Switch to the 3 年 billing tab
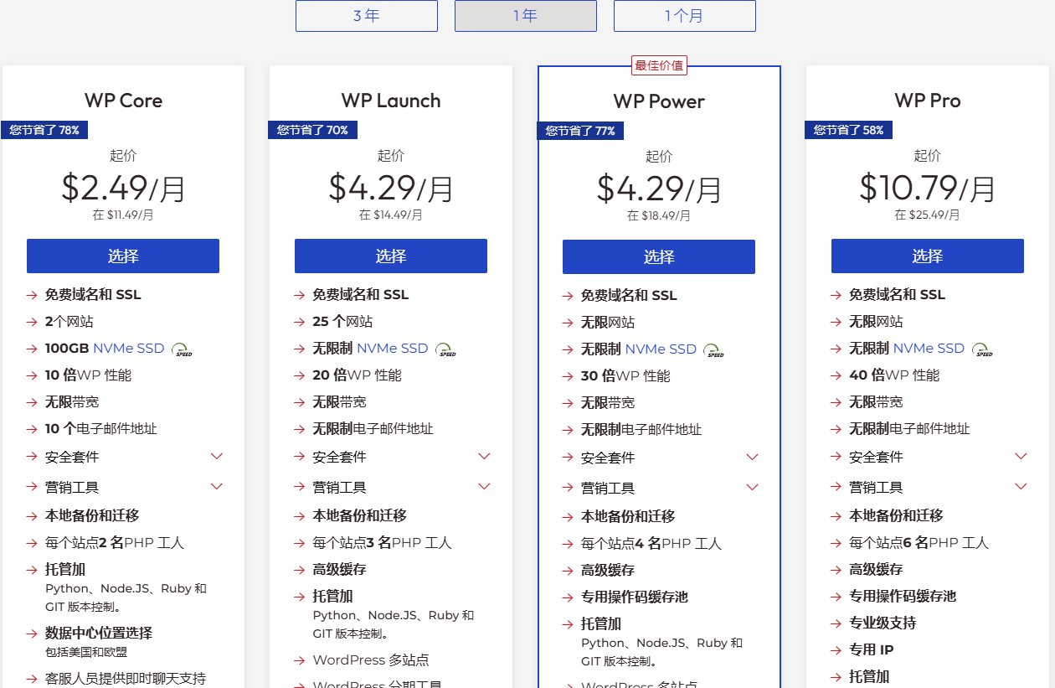 tap(366, 16)
